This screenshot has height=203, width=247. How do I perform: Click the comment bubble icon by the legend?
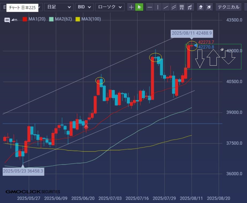click(x=7, y=20)
